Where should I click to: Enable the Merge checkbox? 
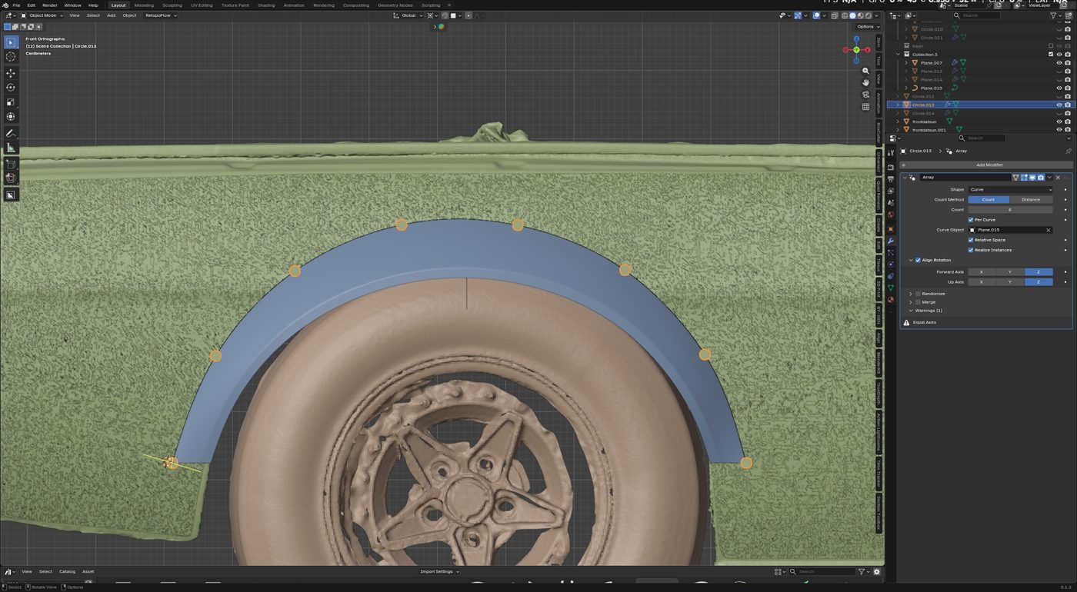[x=918, y=302]
